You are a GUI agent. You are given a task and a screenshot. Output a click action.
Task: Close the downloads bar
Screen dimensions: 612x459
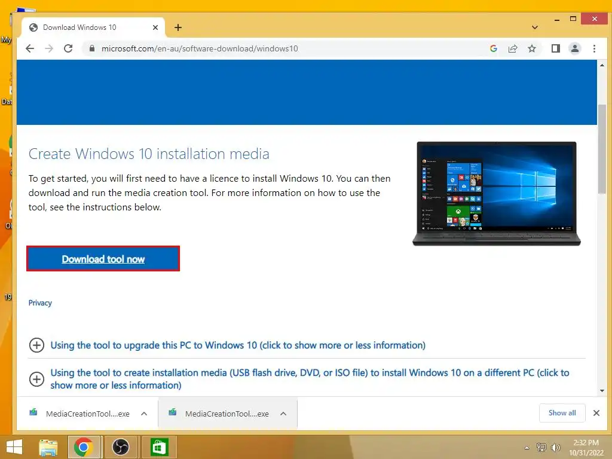(x=596, y=413)
